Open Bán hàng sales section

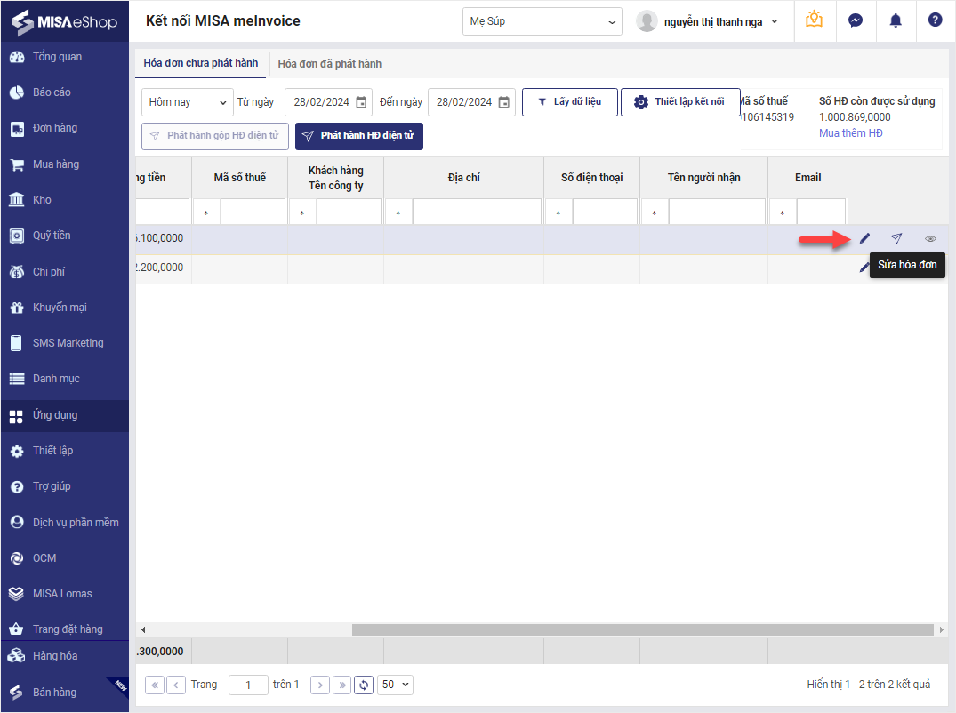point(65,693)
